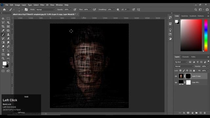
Task: Open the Edit Toolbar three-dots menu
Action: click(8, 58)
